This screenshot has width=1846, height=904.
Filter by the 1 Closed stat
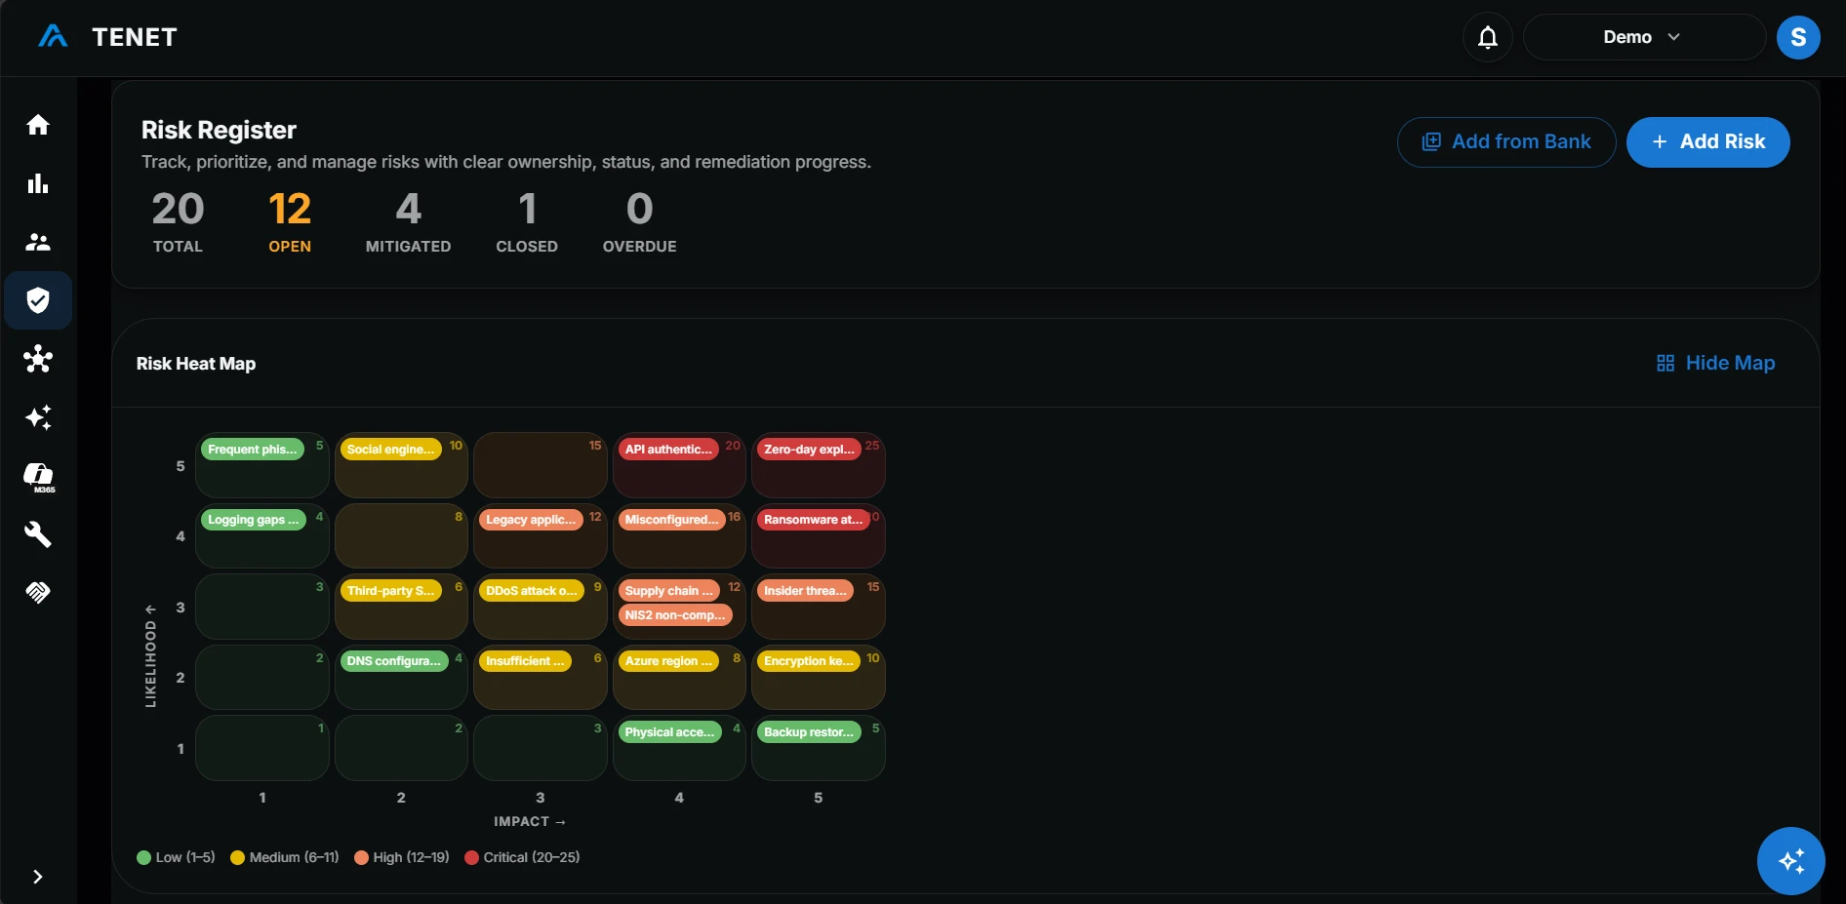coord(527,222)
